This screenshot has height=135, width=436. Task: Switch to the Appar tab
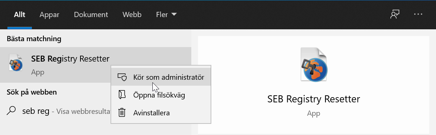49,14
